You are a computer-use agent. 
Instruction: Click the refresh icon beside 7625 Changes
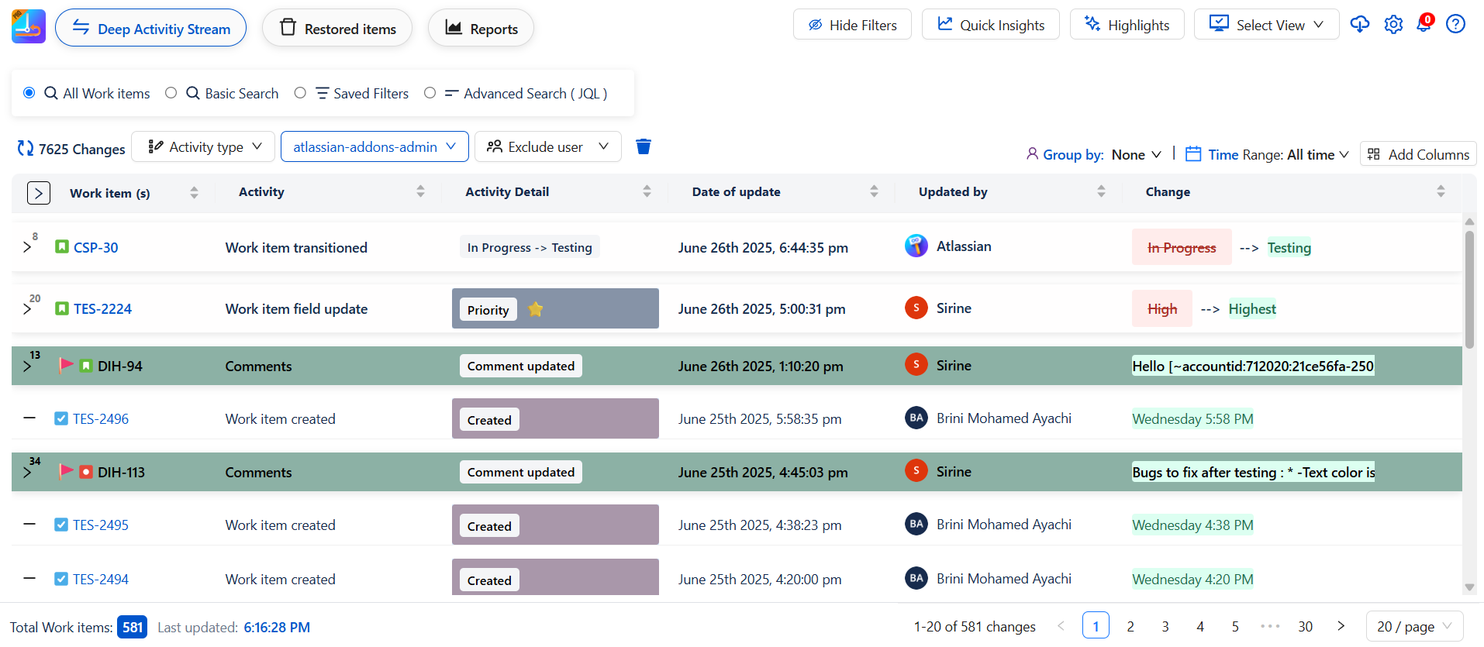[26, 148]
